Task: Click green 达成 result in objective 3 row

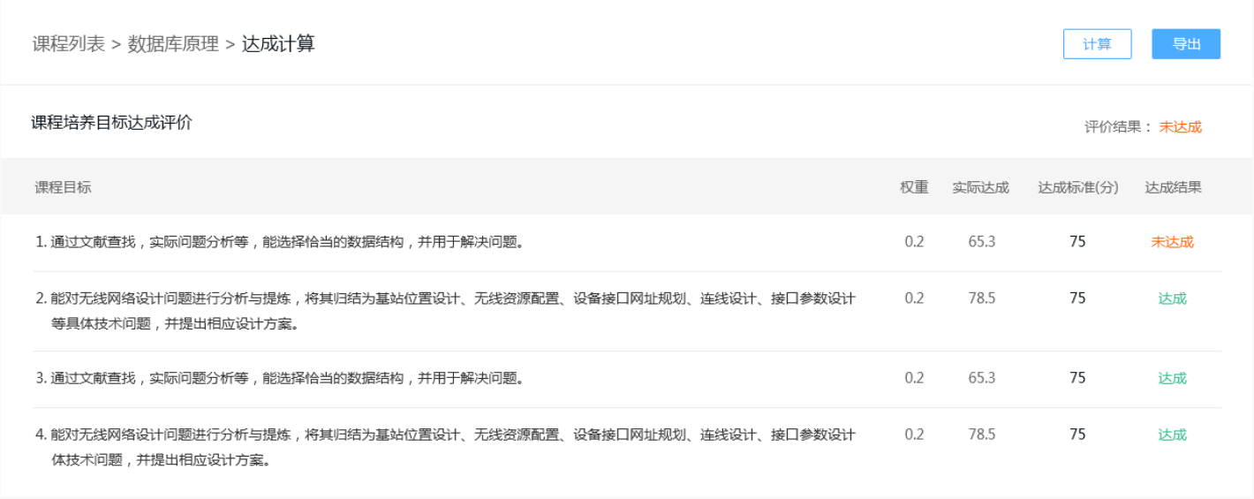Action: (x=1173, y=378)
